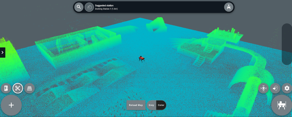Center the view on the robot
Viewport: 292px width, 117px height.
263,88
